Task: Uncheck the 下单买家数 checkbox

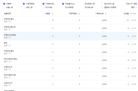Action: click(x=24, y=4)
